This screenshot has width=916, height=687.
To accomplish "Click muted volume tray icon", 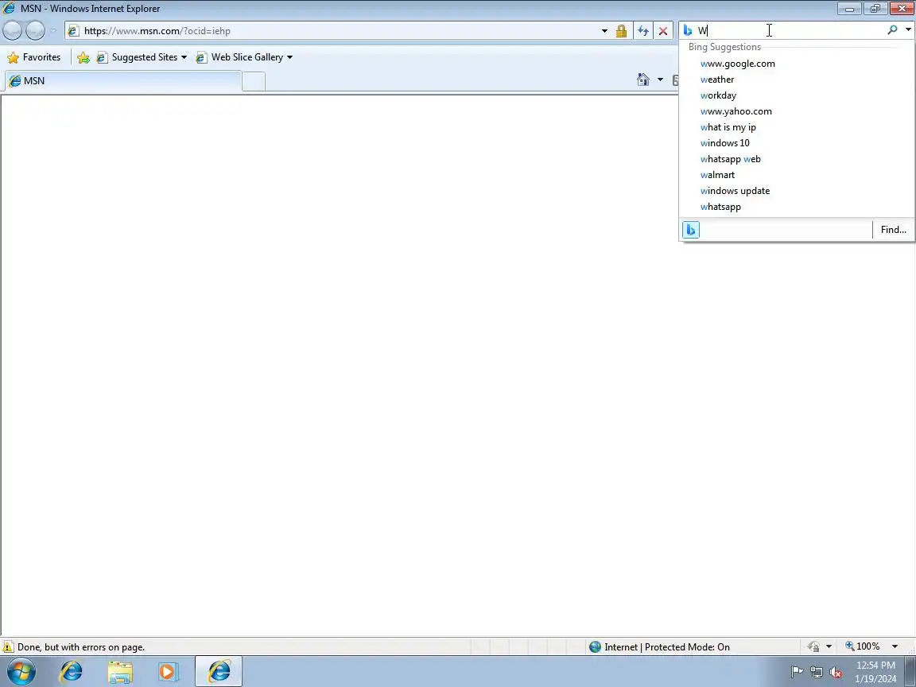I will [836, 672].
